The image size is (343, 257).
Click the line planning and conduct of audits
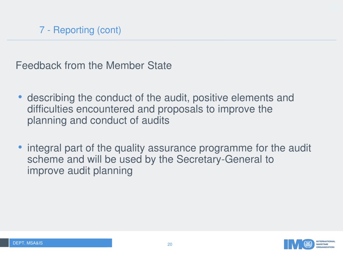98,120
